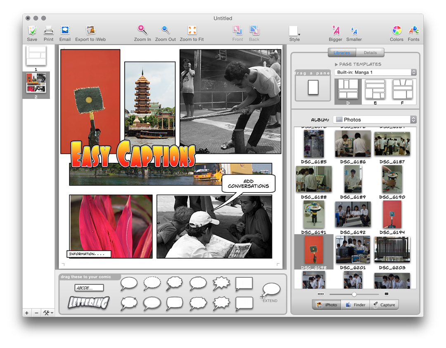Screen dimensions: 446x348
Task: Switch photo source to Finder
Action: tap(356, 305)
